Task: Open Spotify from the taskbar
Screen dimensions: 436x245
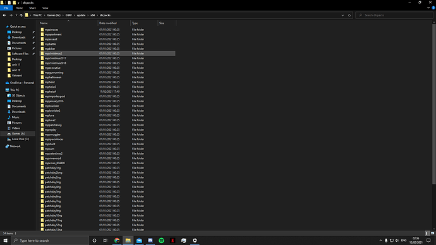Action: tap(161, 241)
